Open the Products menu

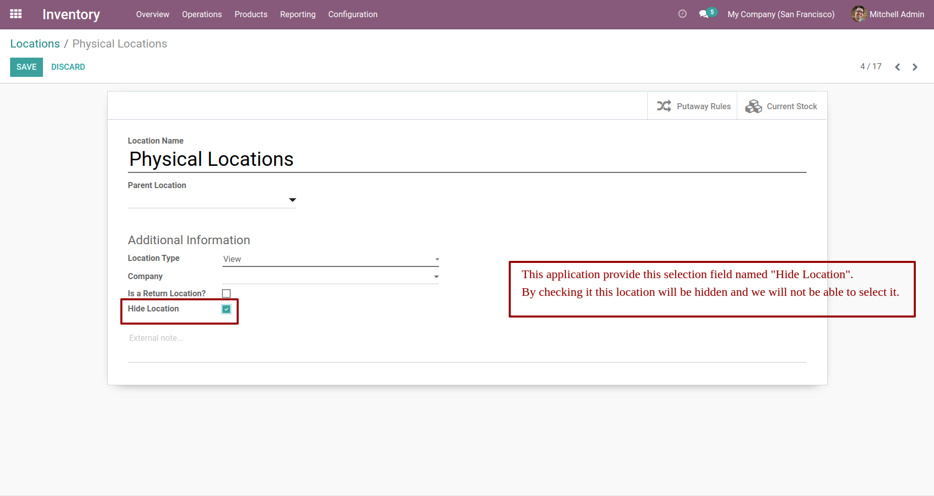251,14
